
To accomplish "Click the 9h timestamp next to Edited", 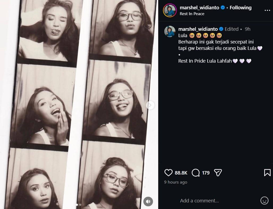I will click(x=248, y=29).
